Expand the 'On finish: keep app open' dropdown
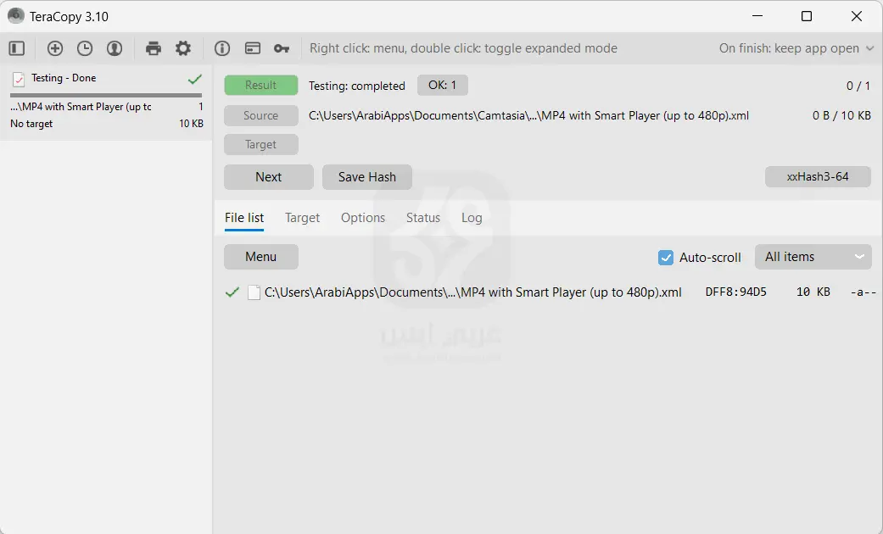Screen dimensions: 883x534 tap(796, 48)
